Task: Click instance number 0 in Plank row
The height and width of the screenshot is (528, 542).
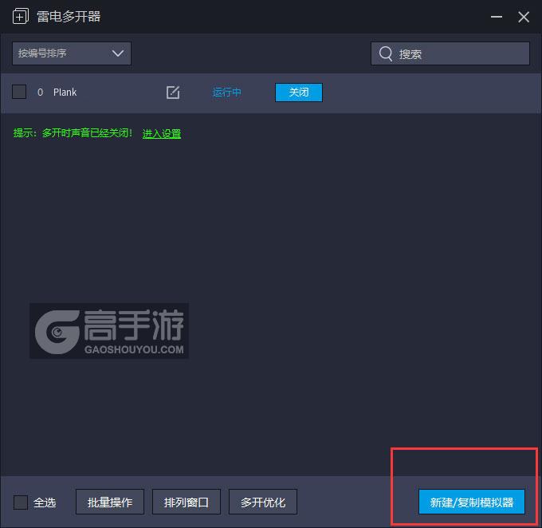Action: tap(40, 93)
